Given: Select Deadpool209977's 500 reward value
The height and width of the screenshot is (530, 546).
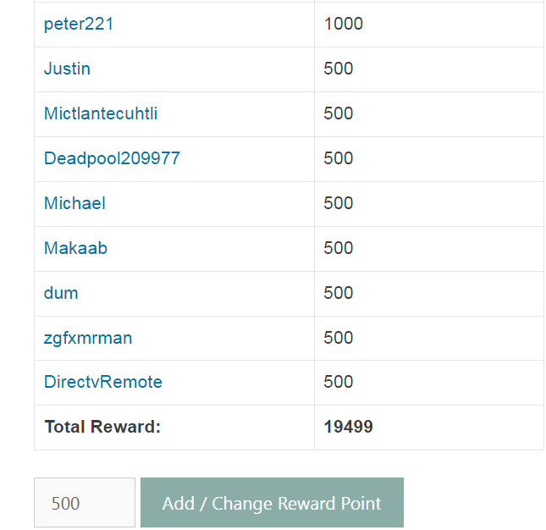Looking at the screenshot, I should tap(338, 158).
